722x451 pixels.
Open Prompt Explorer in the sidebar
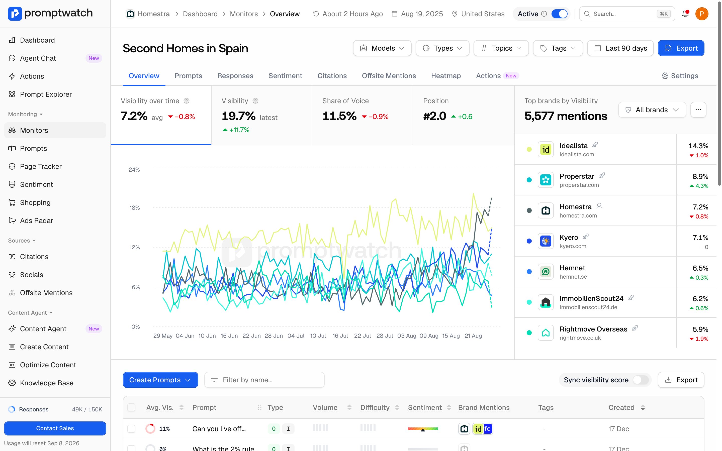click(x=55, y=94)
